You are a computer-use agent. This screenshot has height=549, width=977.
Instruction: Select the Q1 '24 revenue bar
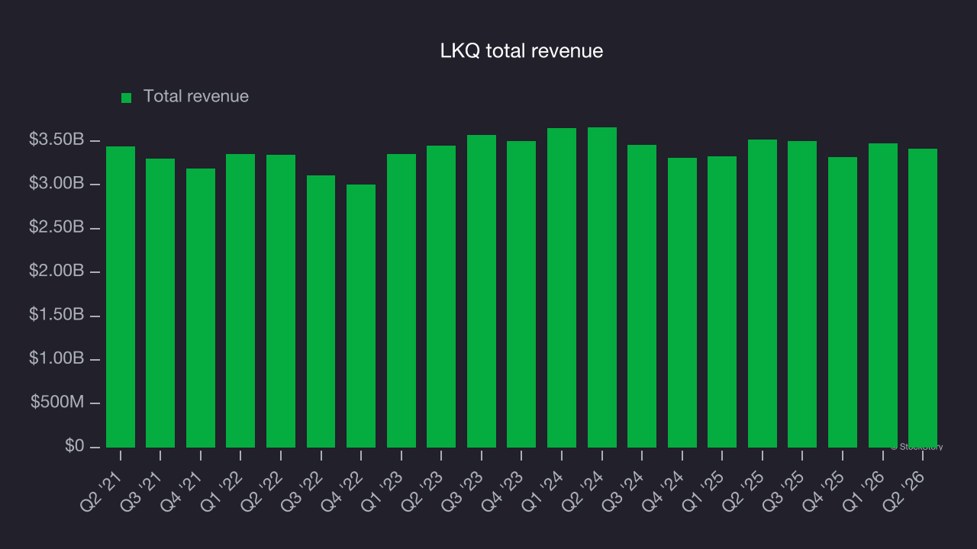(x=562, y=287)
